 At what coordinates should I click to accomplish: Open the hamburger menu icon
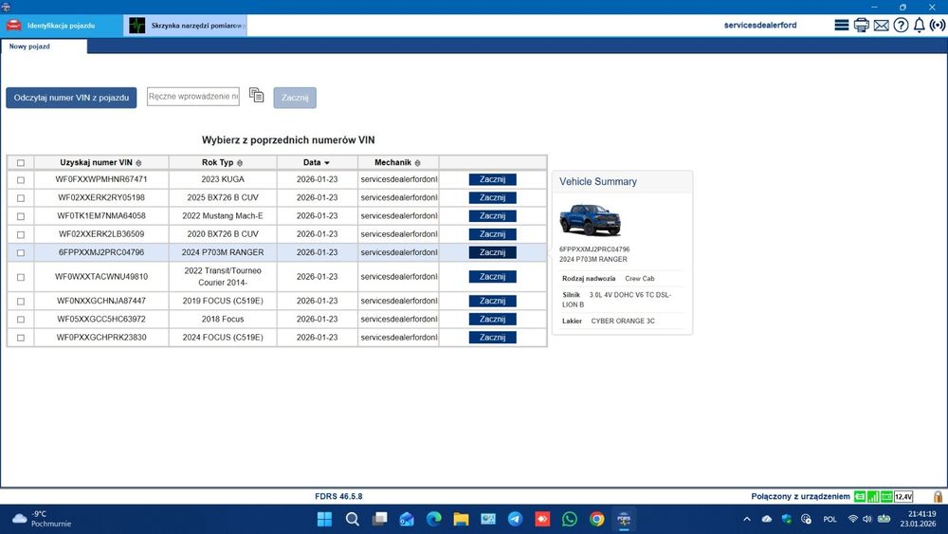click(841, 25)
